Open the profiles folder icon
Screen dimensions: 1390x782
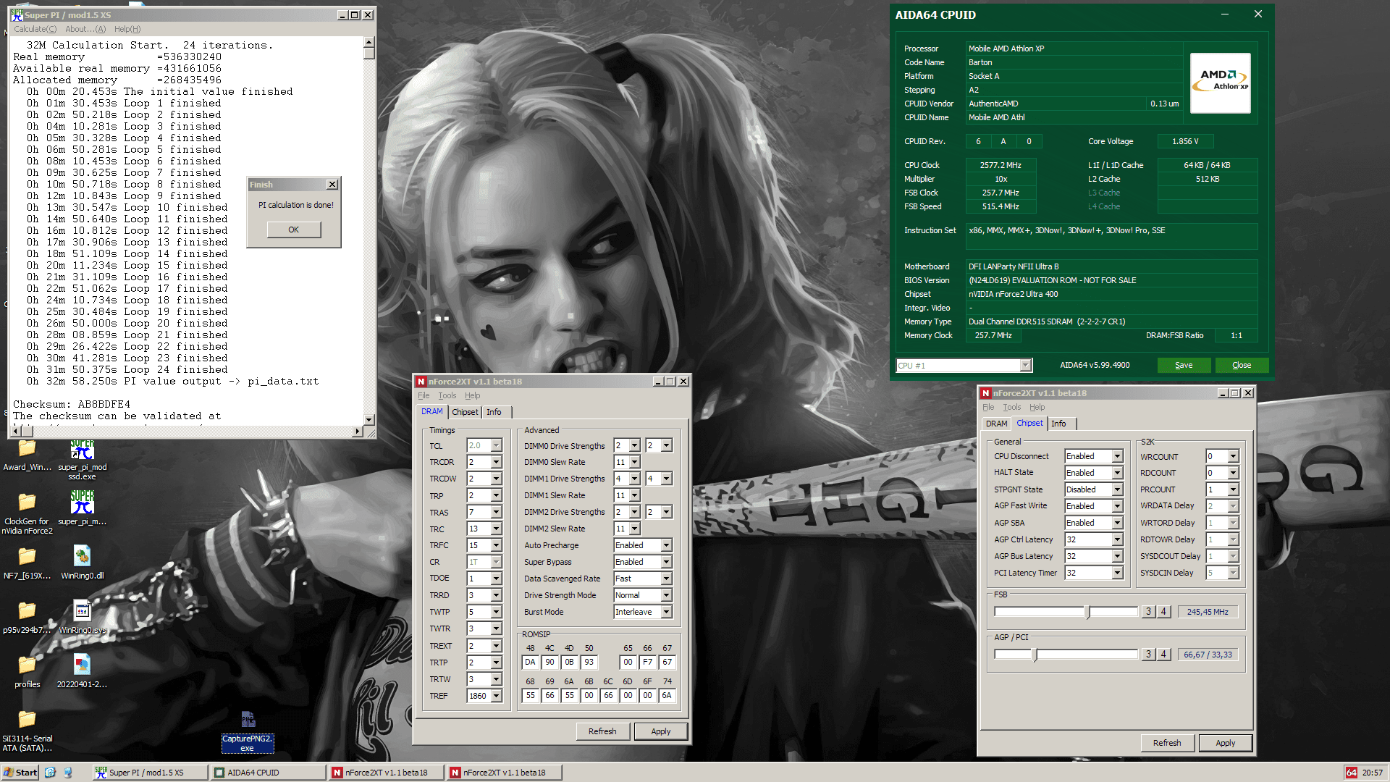click(x=27, y=665)
